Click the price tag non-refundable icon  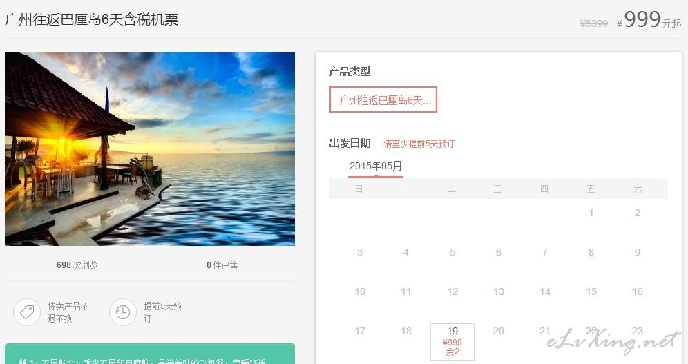[27, 312]
